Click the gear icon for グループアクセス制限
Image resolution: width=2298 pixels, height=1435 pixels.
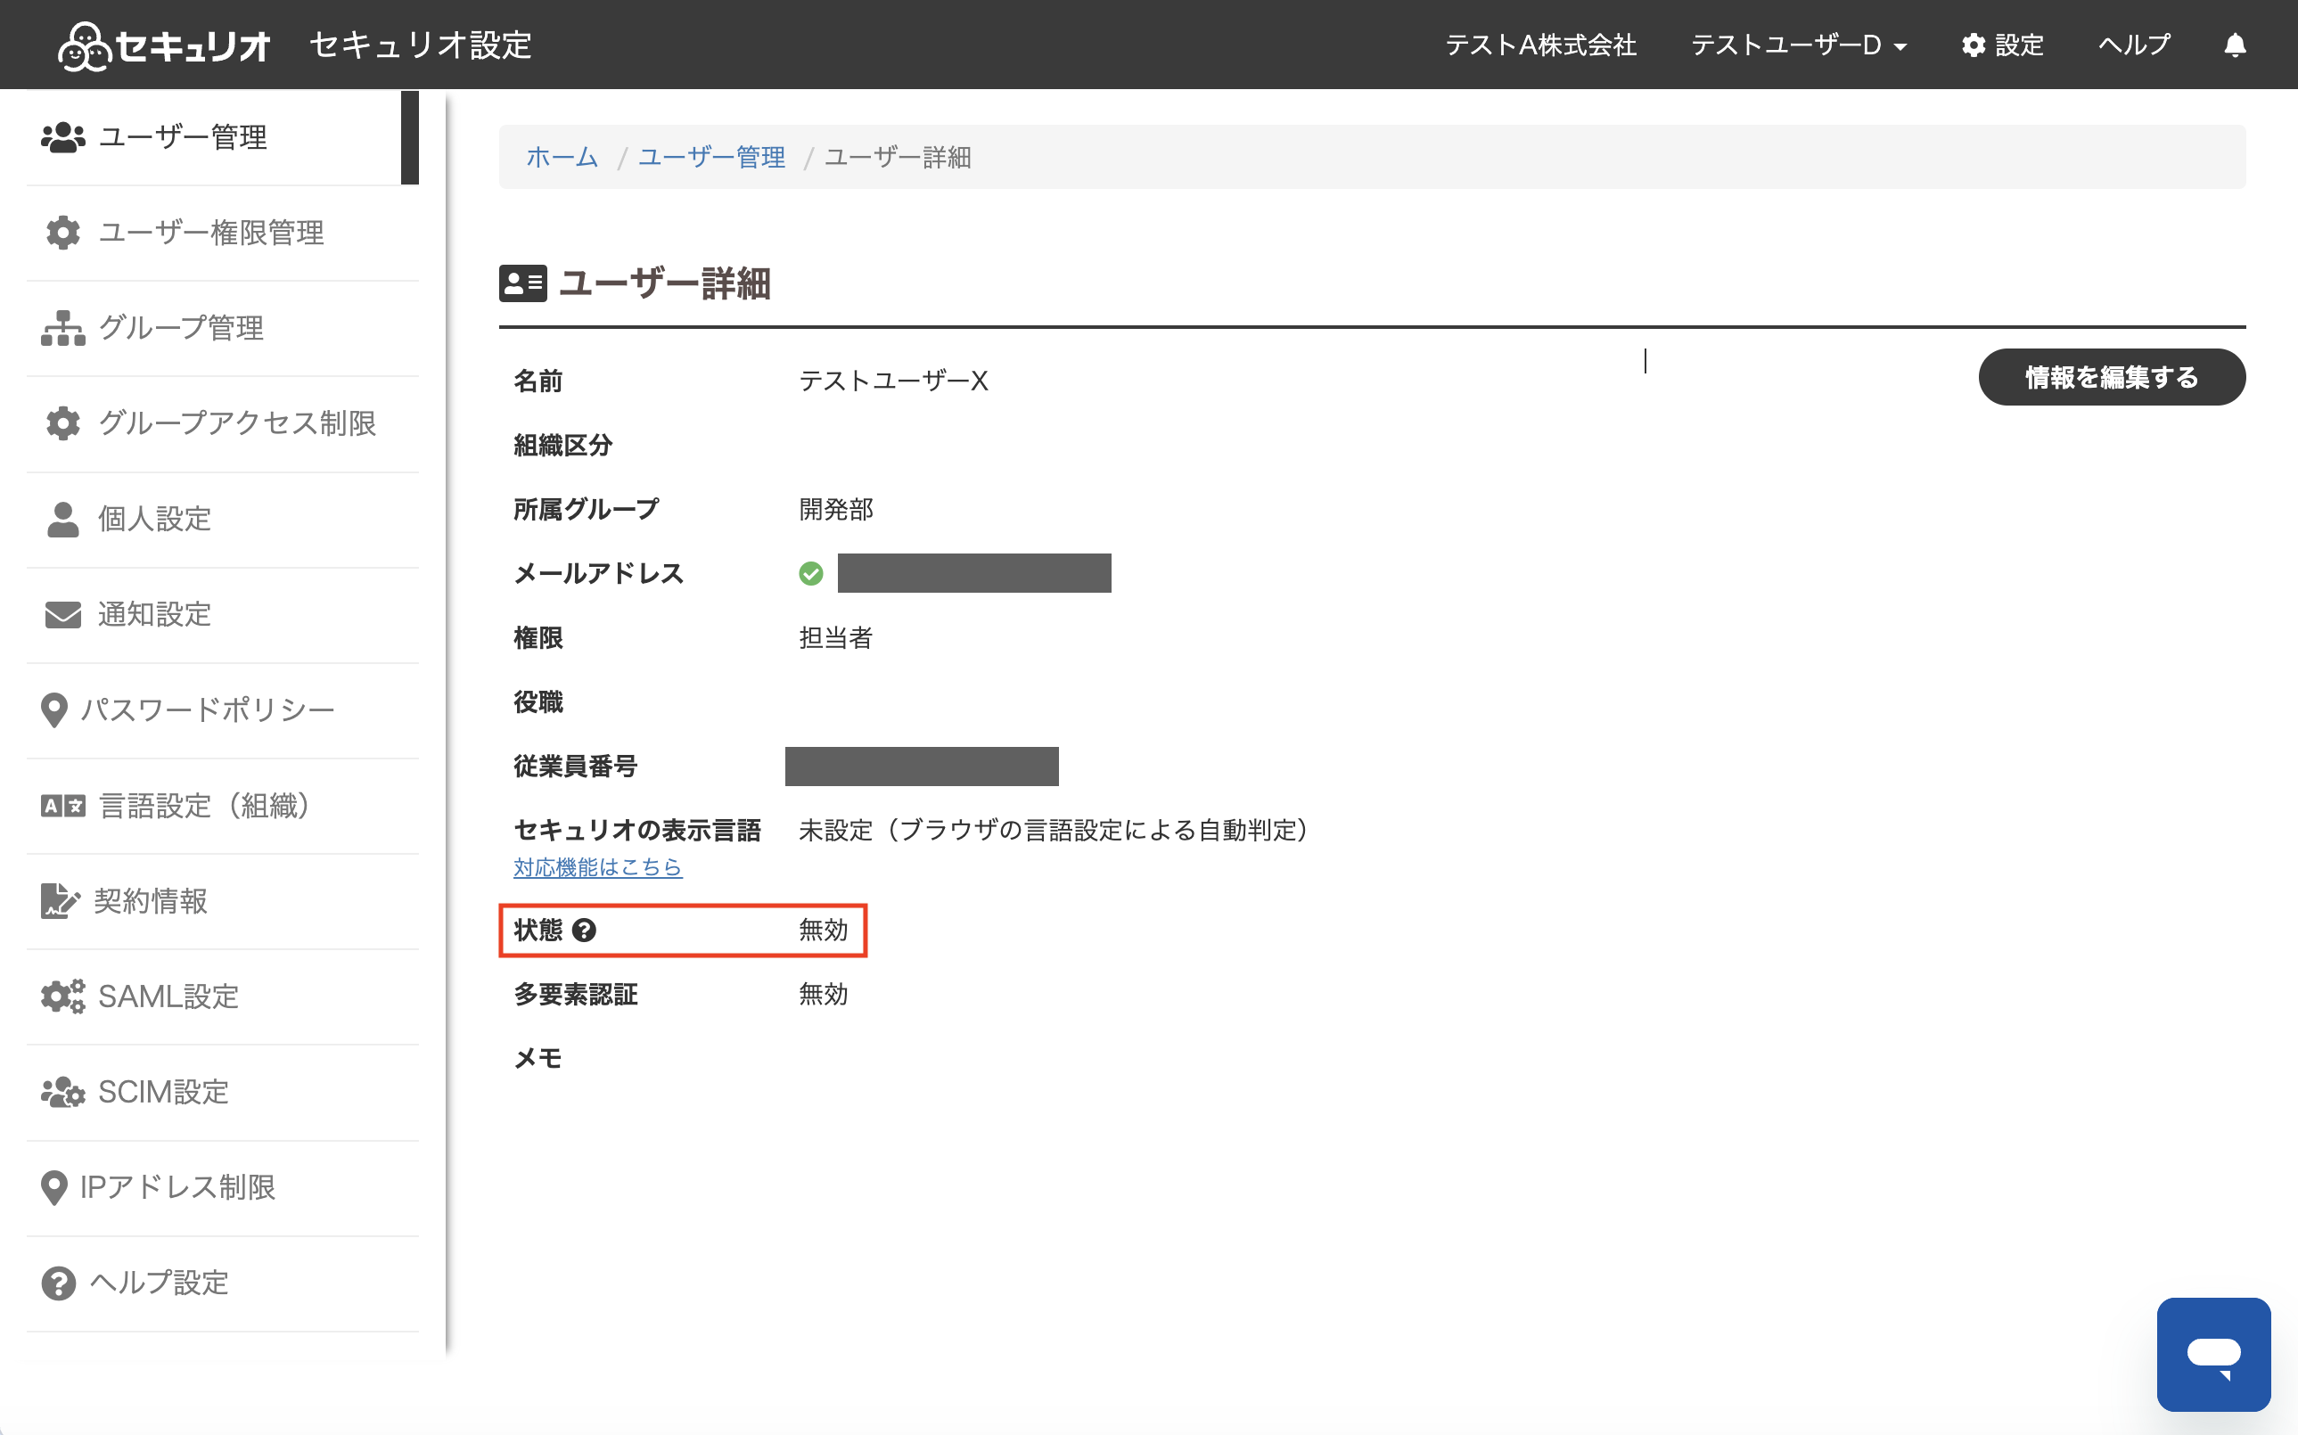point(62,423)
